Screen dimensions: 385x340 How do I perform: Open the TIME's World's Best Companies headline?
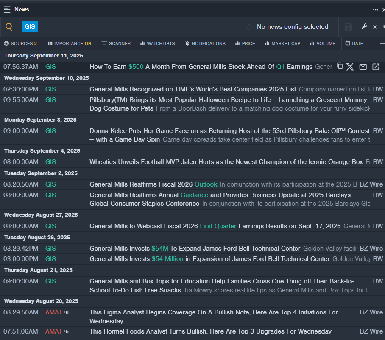192,89
